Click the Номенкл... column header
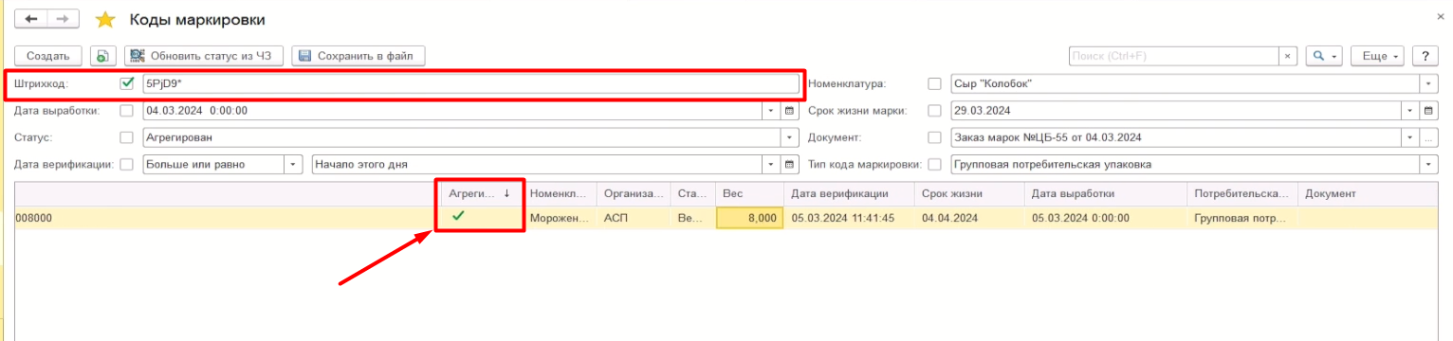This screenshot has width=1453, height=341. click(x=560, y=193)
